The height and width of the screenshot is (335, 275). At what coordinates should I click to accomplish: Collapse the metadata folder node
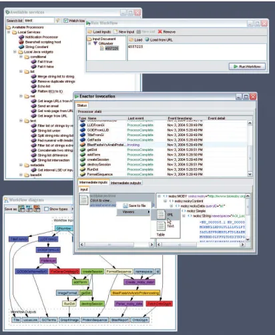pyautogui.click(x=21, y=165)
